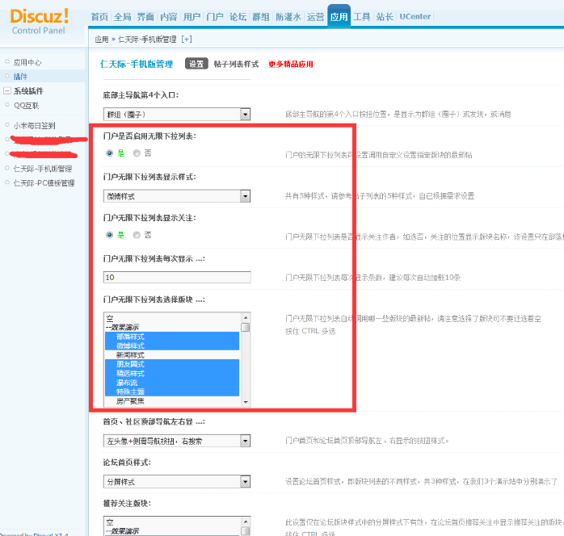Select 空 in 门户无限下拉列表选择版块 list
The width and height of the screenshot is (564, 536).
[172, 318]
